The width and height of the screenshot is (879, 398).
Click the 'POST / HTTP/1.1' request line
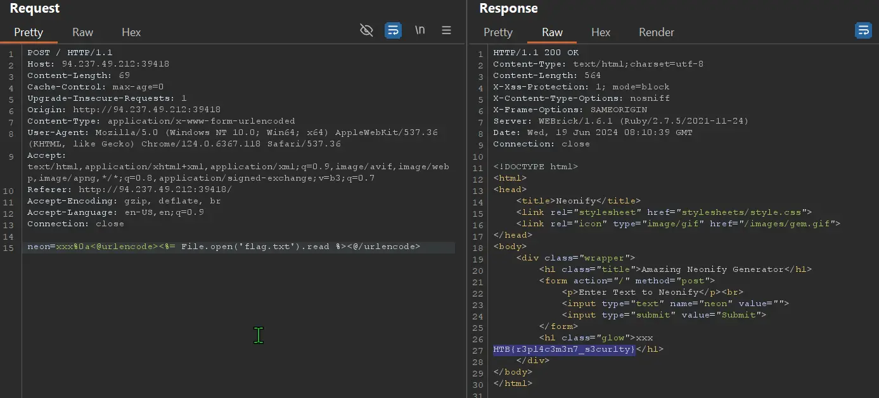(70, 53)
